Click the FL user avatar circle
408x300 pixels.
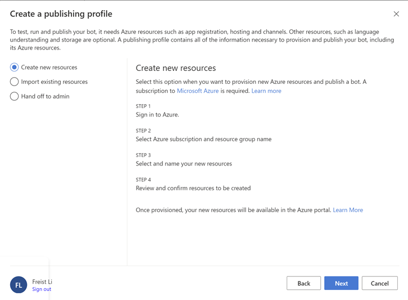point(19,285)
